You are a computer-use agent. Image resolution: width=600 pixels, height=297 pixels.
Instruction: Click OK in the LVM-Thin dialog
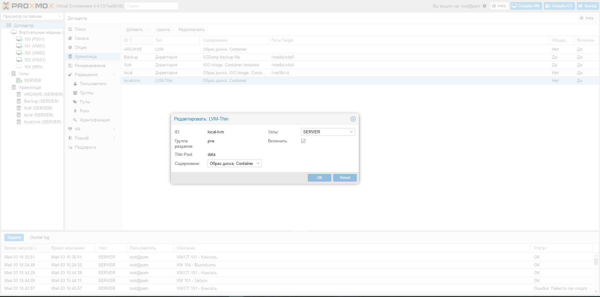click(319, 178)
